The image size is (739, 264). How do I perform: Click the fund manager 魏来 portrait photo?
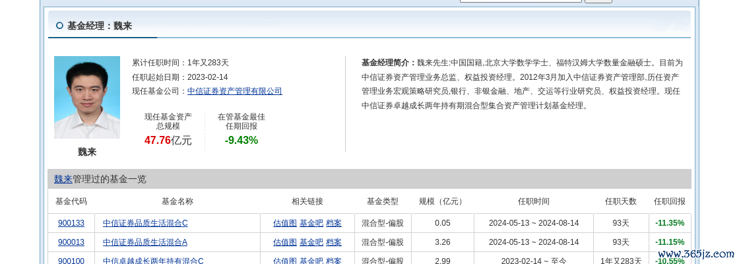coord(87,97)
